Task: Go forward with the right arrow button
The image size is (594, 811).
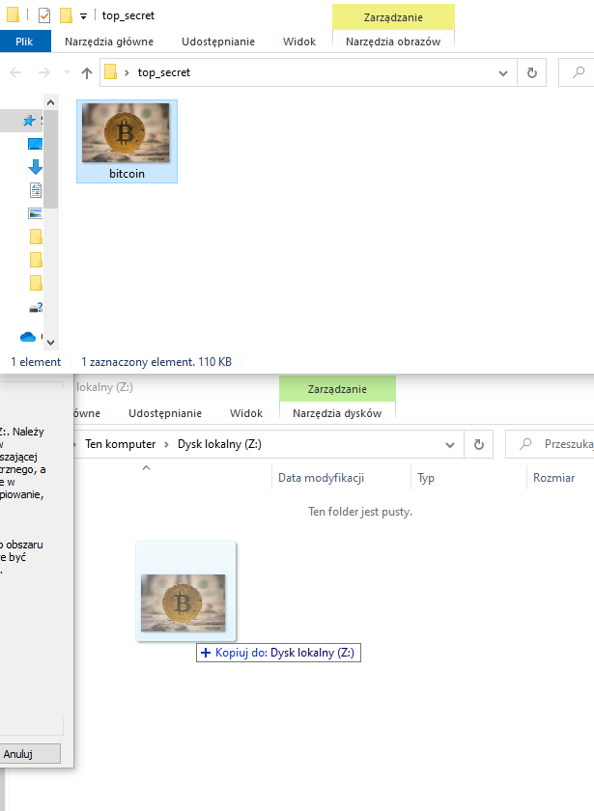Action: [x=44, y=72]
